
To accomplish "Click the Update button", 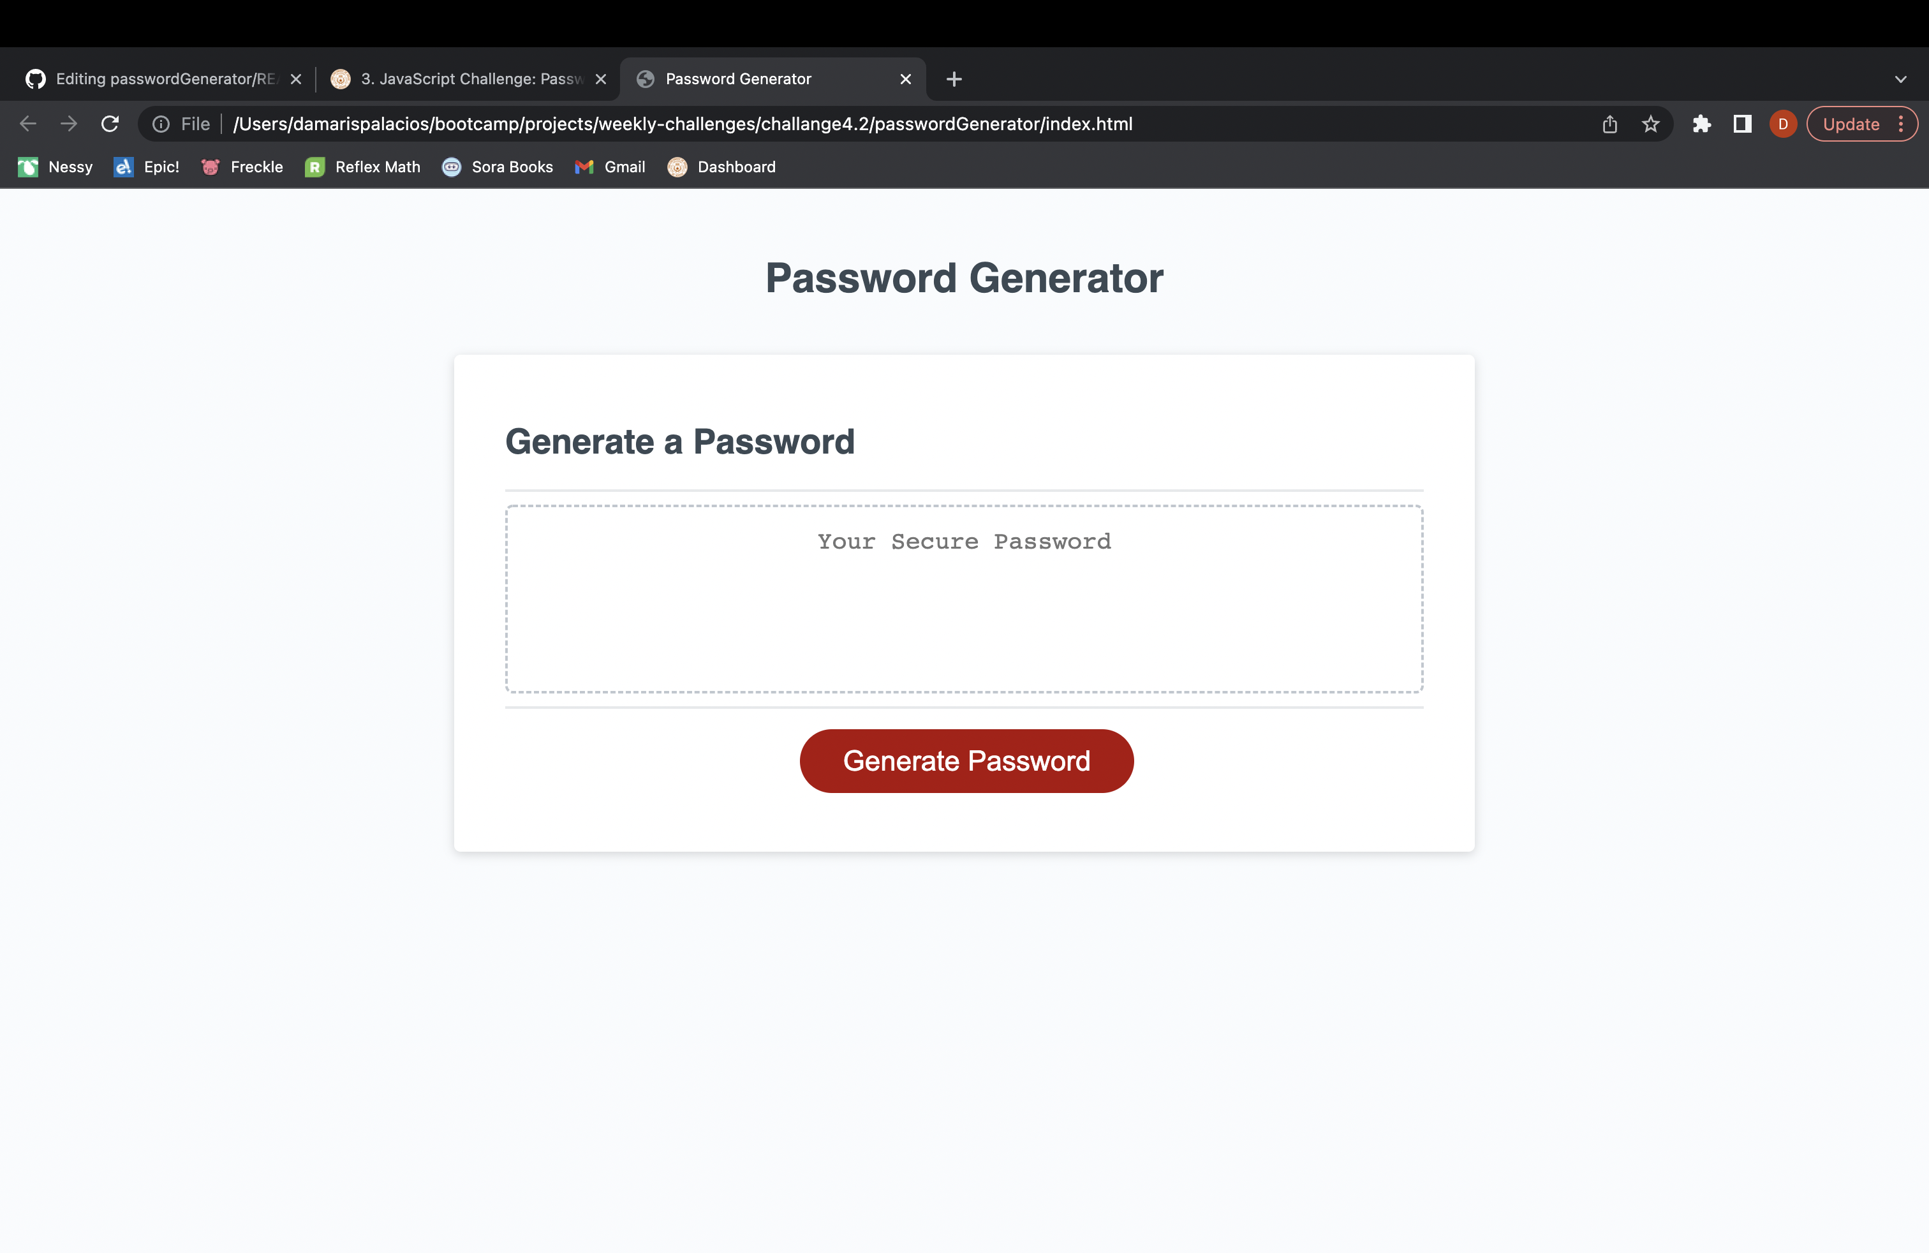I will [x=1851, y=124].
